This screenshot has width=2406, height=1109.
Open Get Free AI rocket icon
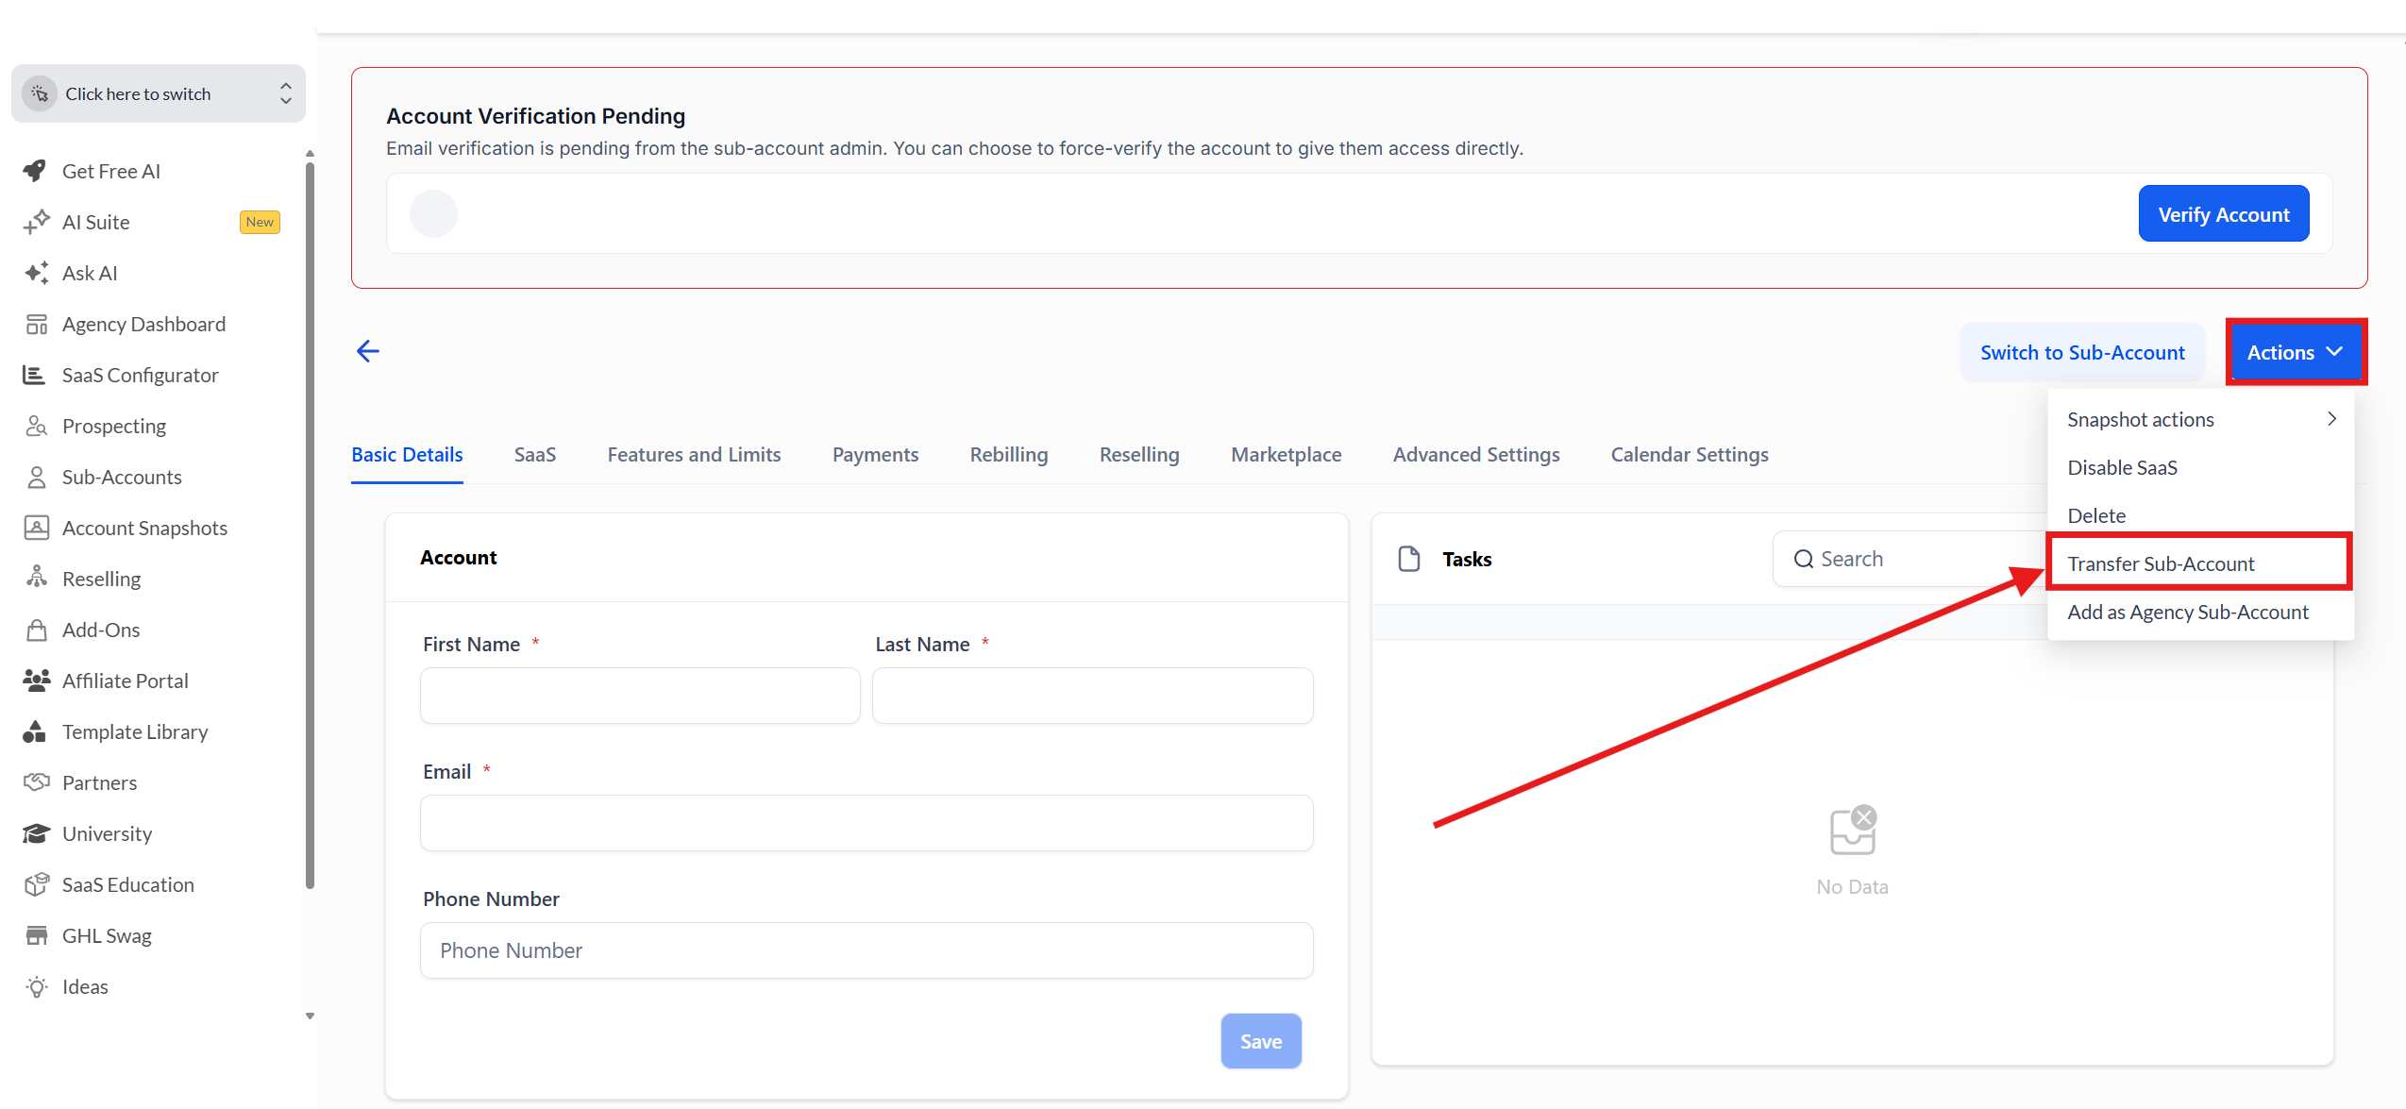(36, 171)
